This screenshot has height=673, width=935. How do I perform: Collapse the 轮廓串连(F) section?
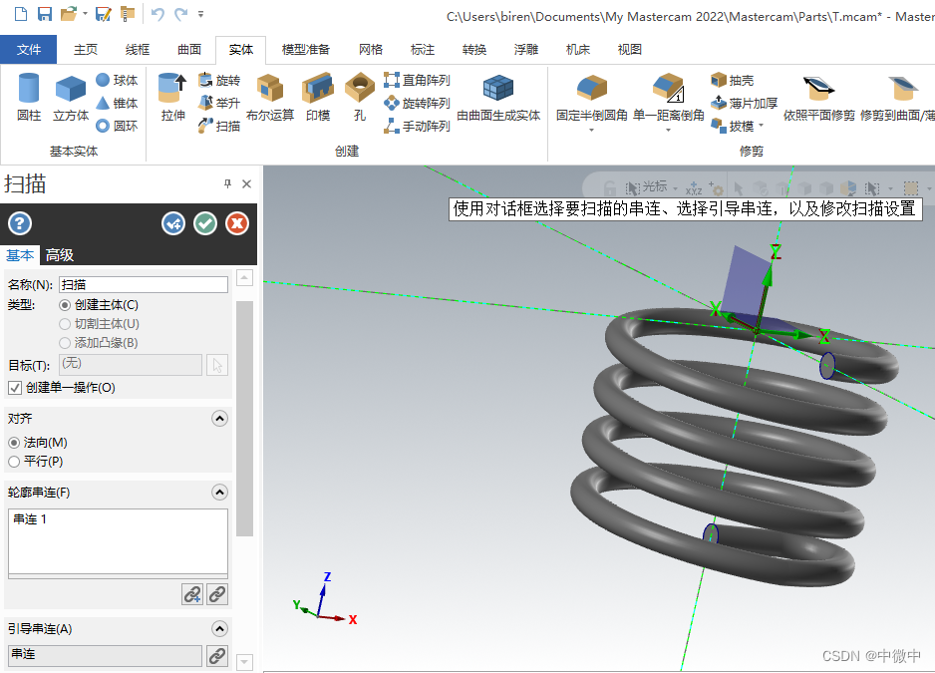click(219, 493)
